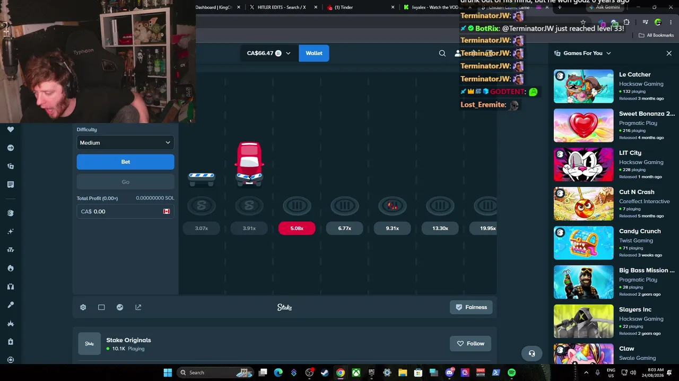Click the sparkle icon in left sidebar

pyautogui.click(x=11, y=231)
